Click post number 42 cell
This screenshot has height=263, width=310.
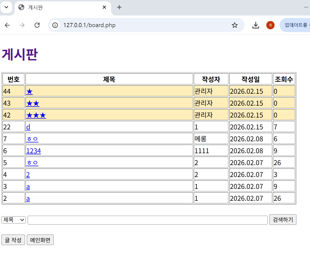tap(14, 115)
